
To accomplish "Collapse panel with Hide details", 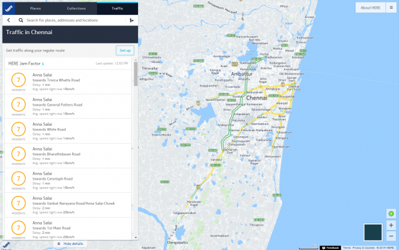I will pos(70,244).
